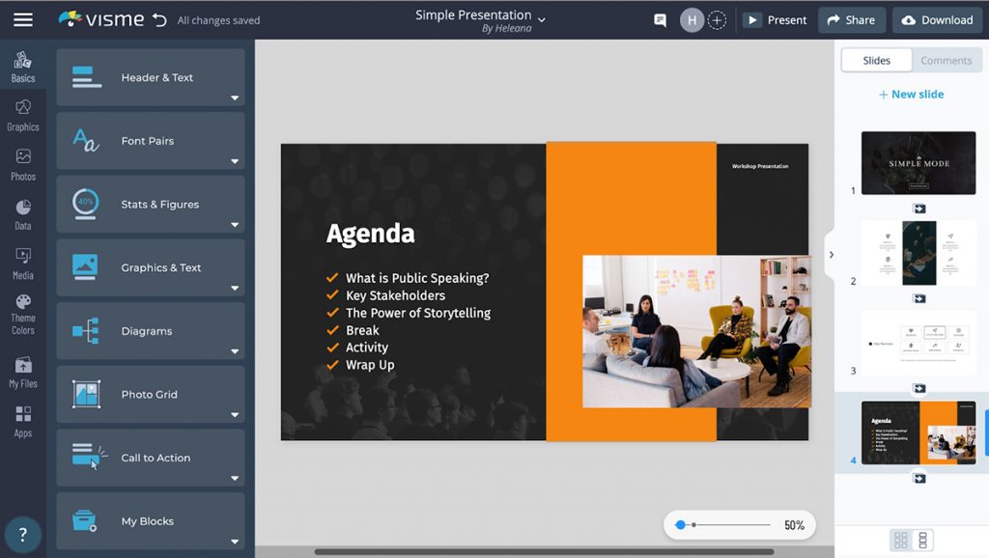Select the My Files sidebar icon

[22, 371]
